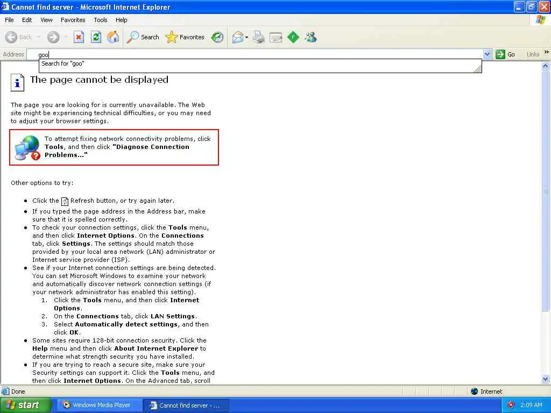Click the green diamond toolbar icon
Image resolution: width=551 pixels, height=413 pixels.
tap(293, 37)
